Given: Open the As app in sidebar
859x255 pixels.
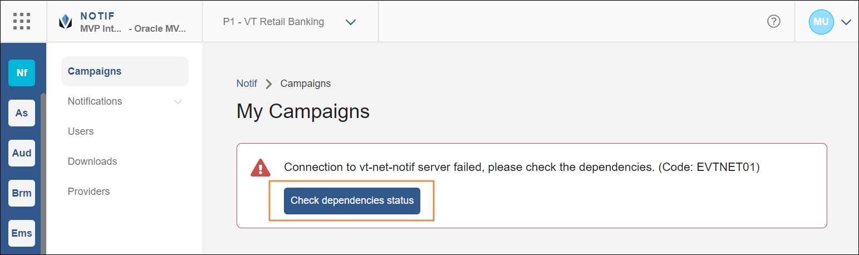Looking at the screenshot, I should (22, 113).
